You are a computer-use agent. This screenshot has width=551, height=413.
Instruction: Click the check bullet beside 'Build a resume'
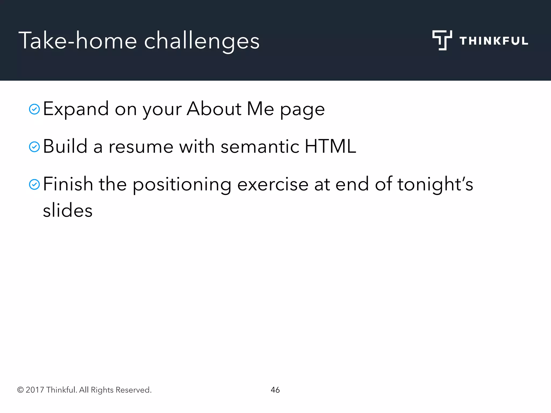(x=34, y=147)
